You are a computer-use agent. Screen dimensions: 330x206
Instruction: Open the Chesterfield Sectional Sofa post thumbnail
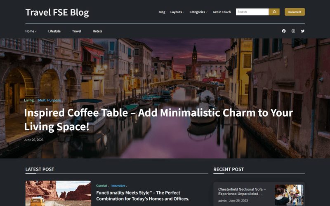(x=289, y=195)
